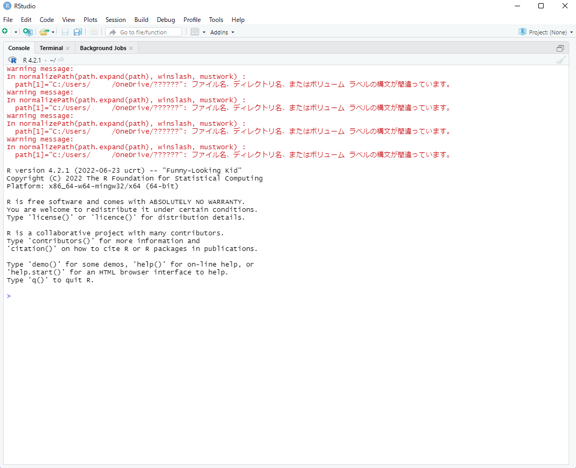Click the New File icon
576x468 pixels.
[5, 31]
